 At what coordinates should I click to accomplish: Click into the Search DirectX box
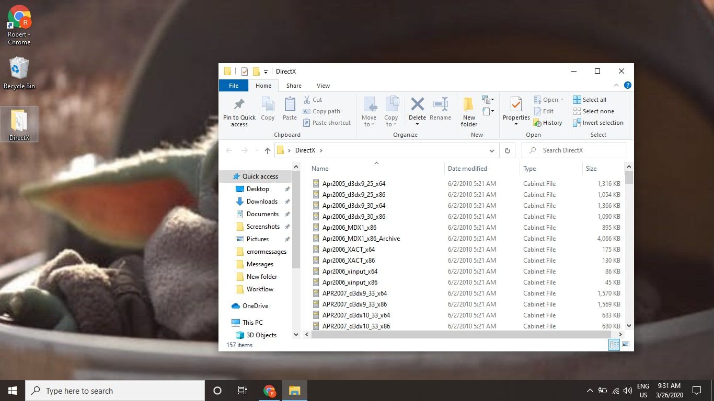click(574, 150)
